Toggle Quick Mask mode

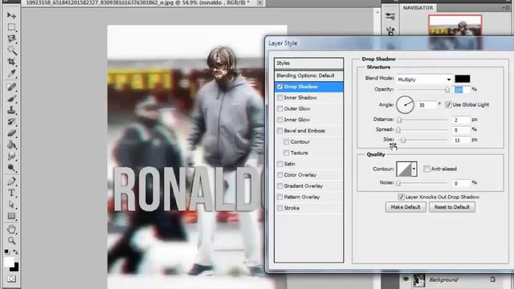[11, 279]
